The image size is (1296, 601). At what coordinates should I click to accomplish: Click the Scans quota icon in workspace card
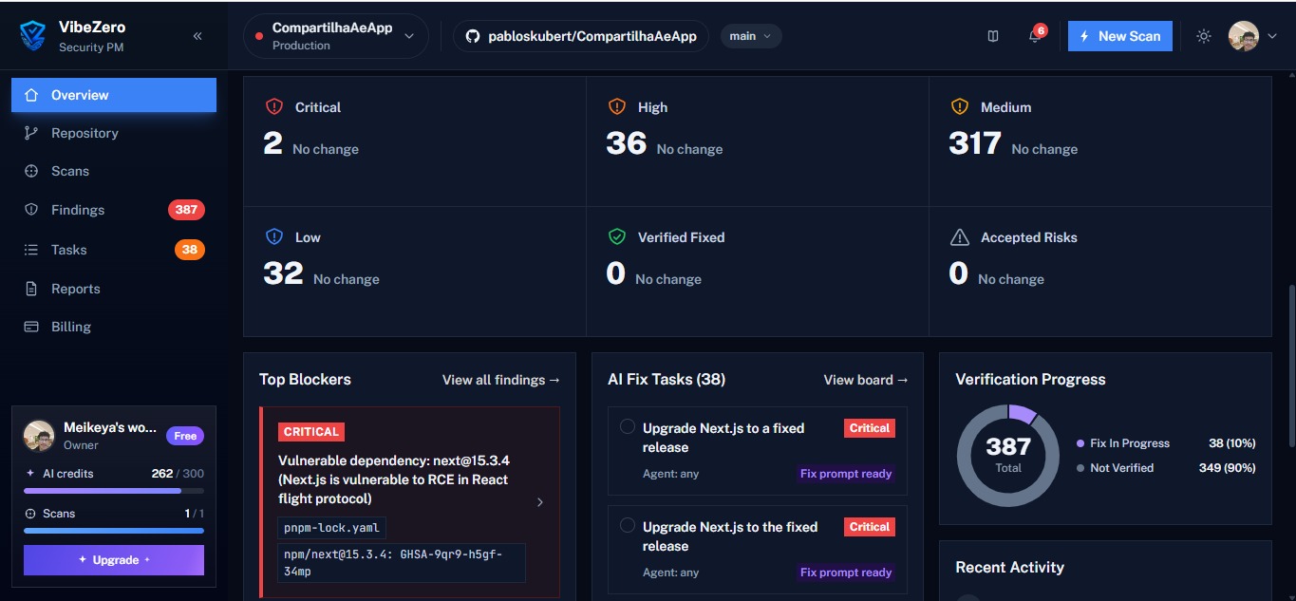pyautogui.click(x=30, y=514)
